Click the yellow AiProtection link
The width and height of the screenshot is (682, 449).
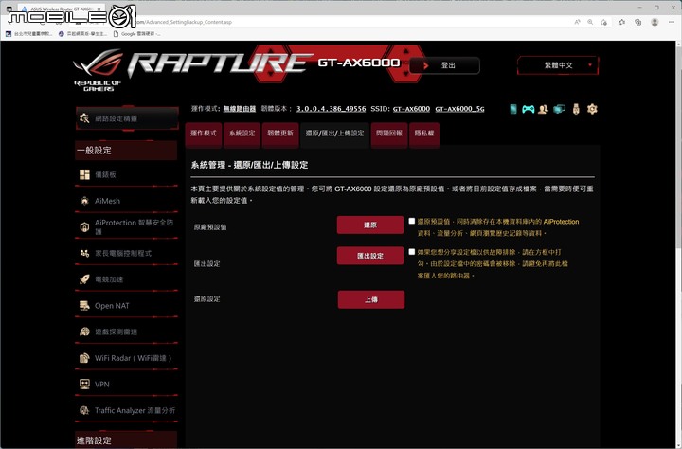point(561,222)
